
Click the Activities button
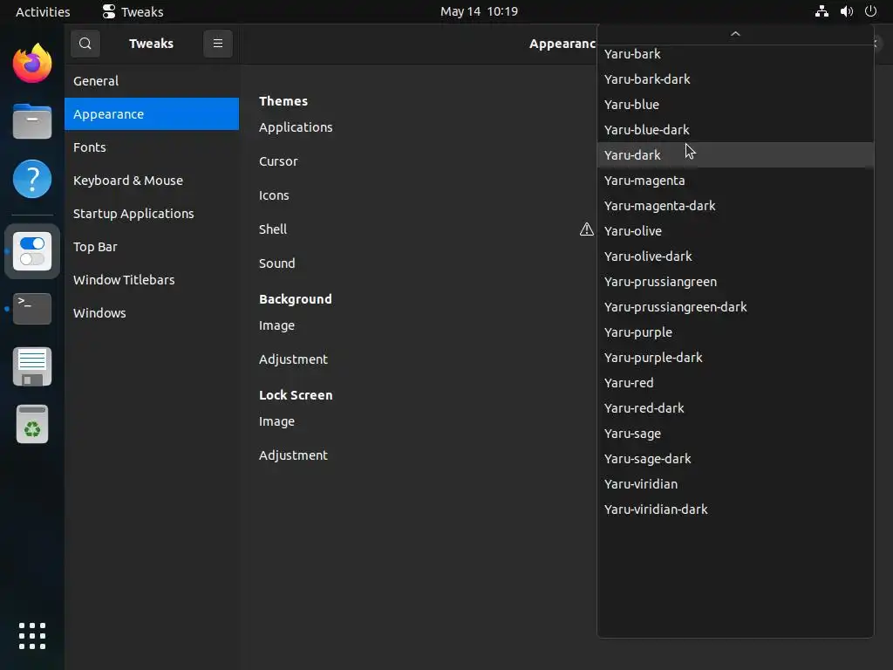coord(43,11)
